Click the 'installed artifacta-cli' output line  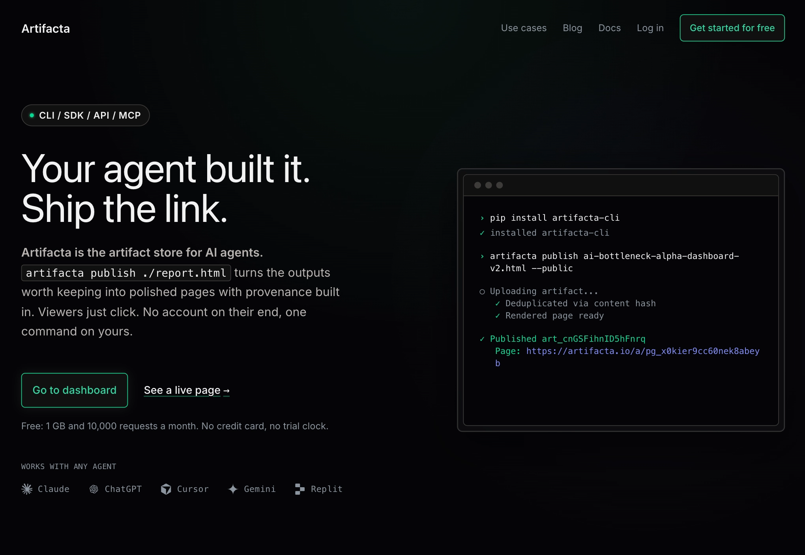[x=550, y=233]
